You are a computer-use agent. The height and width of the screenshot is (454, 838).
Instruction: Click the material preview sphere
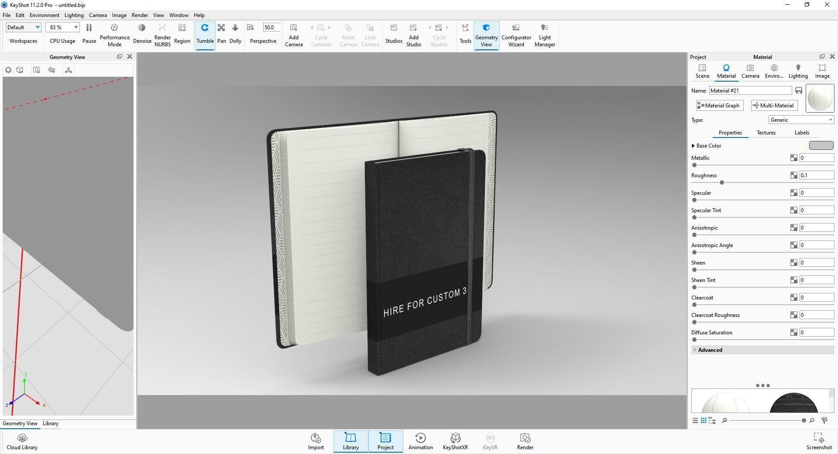820,98
